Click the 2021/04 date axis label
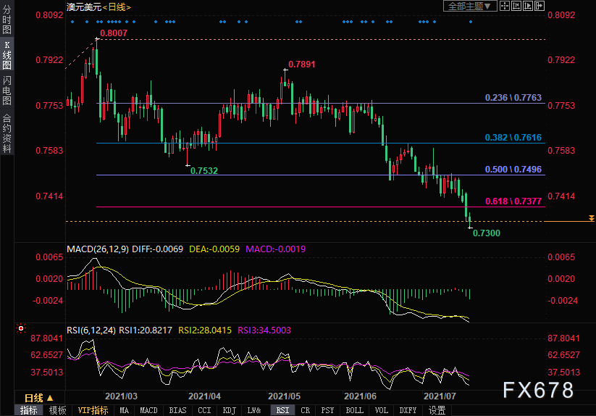 [204, 396]
